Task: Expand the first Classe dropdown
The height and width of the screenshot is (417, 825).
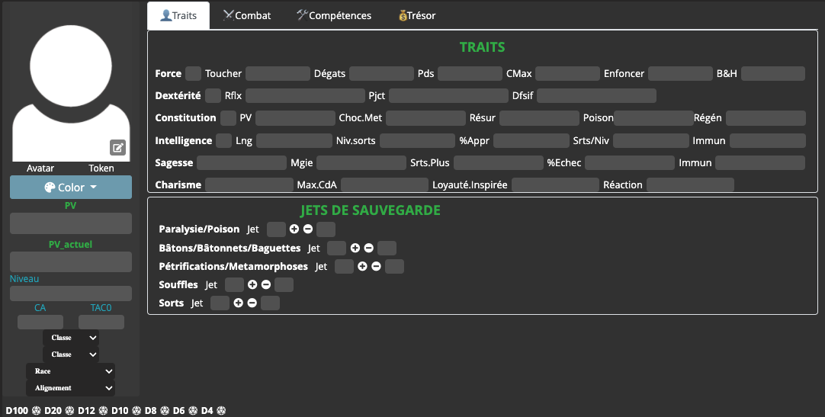Action: (70, 338)
